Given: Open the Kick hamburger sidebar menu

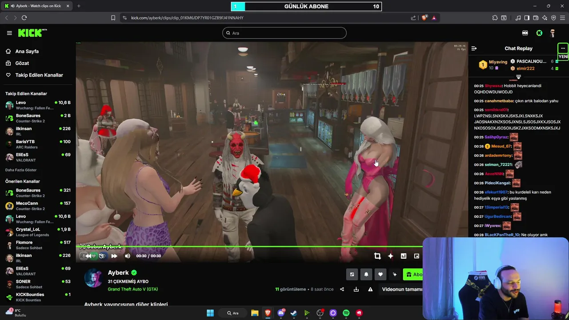Looking at the screenshot, I should (x=9, y=33).
